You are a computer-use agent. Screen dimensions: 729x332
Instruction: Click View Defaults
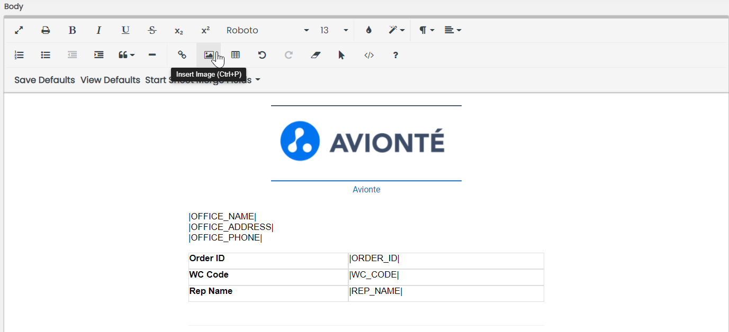pos(110,80)
